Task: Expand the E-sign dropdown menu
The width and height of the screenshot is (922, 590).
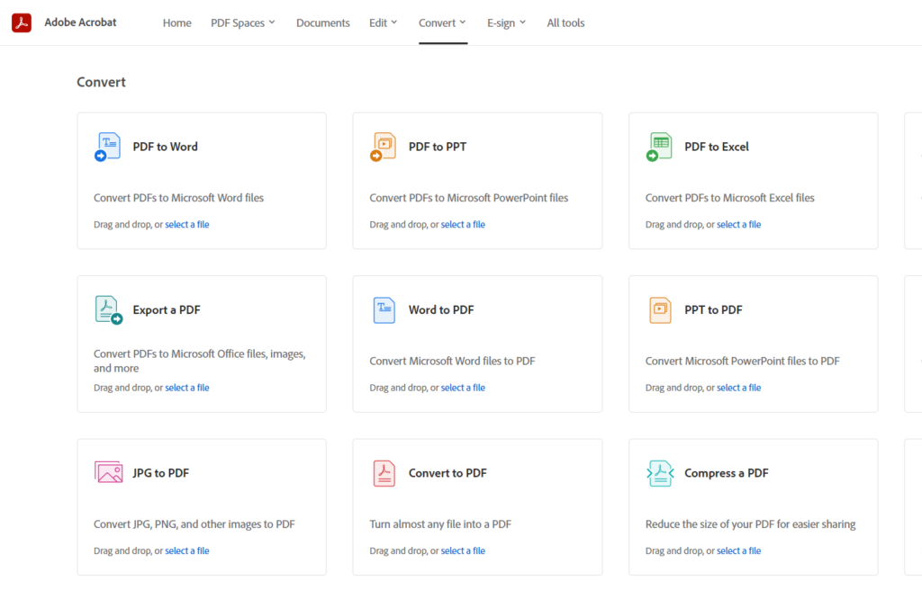Action: [x=506, y=22]
